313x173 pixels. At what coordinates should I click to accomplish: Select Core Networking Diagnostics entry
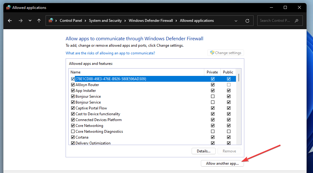99,132
